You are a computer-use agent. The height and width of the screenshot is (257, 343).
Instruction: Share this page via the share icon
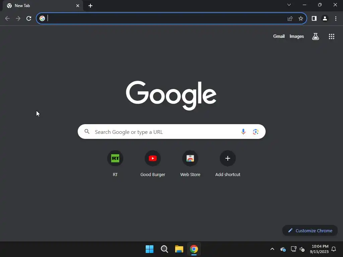[290, 19]
